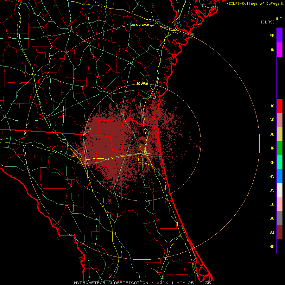This screenshot has width=285, height=285.
Task: Click the 100 NMI range ring label
Action: click(142, 25)
